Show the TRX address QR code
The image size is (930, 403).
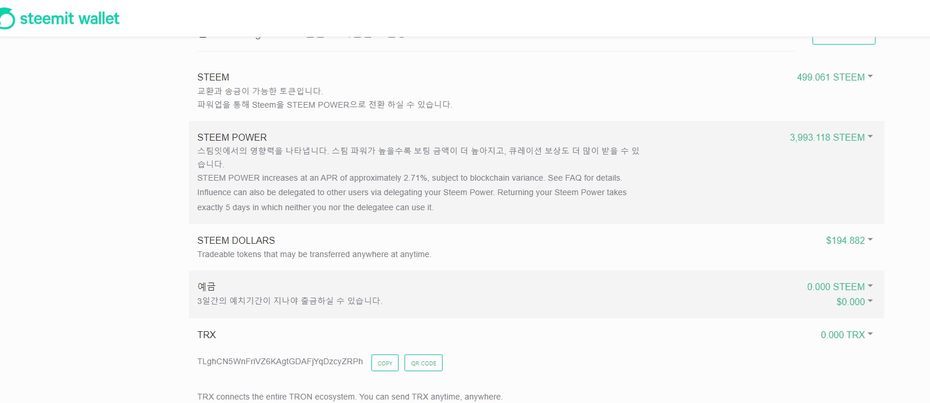(x=424, y=363)
